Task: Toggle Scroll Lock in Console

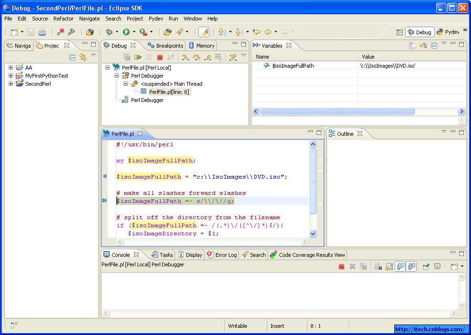Action: (x=389, y=266)
